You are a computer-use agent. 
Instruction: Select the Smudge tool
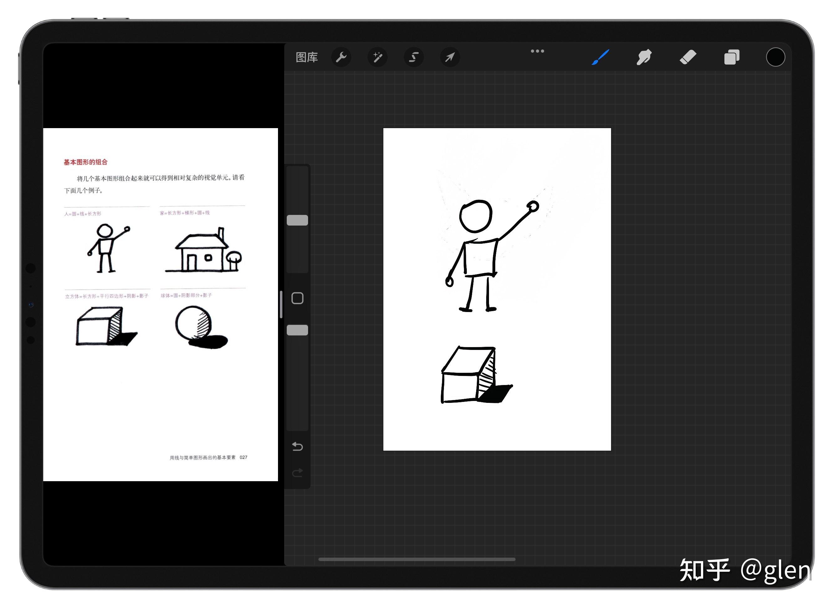point(644,57)
